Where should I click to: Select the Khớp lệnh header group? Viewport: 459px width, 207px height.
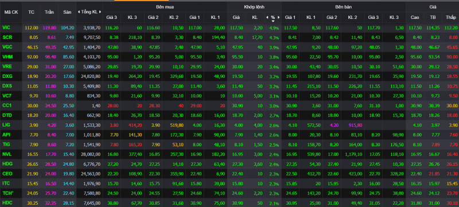click(x=254, y=7)
